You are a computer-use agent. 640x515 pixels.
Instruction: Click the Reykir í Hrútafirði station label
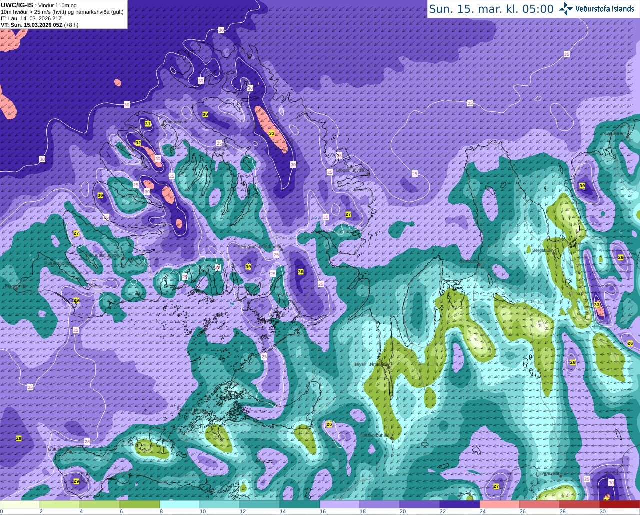[x=370, y=364]
